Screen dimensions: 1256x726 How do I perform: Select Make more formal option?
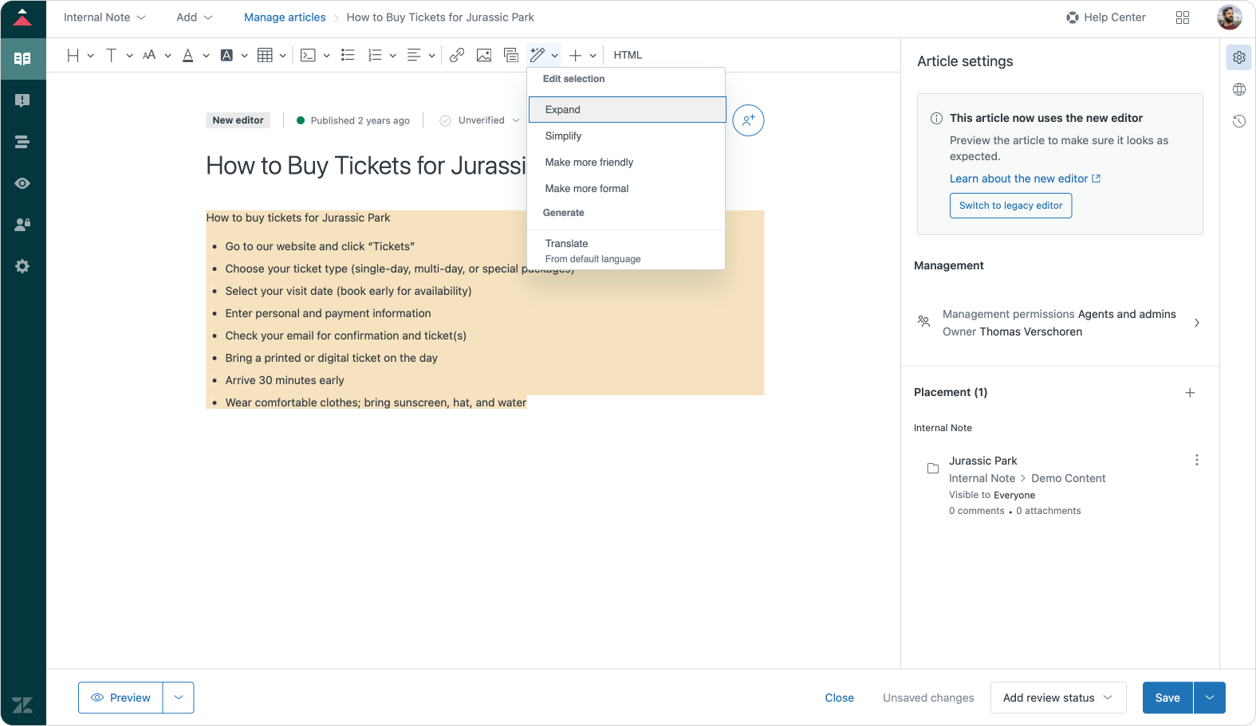[627, 189]
